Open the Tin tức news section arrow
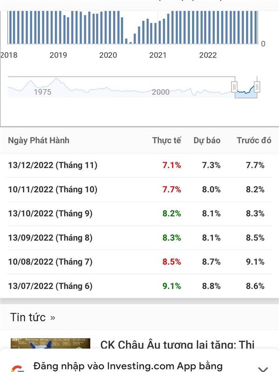Viewport: 279px width, 372px height. coord(53,318)
